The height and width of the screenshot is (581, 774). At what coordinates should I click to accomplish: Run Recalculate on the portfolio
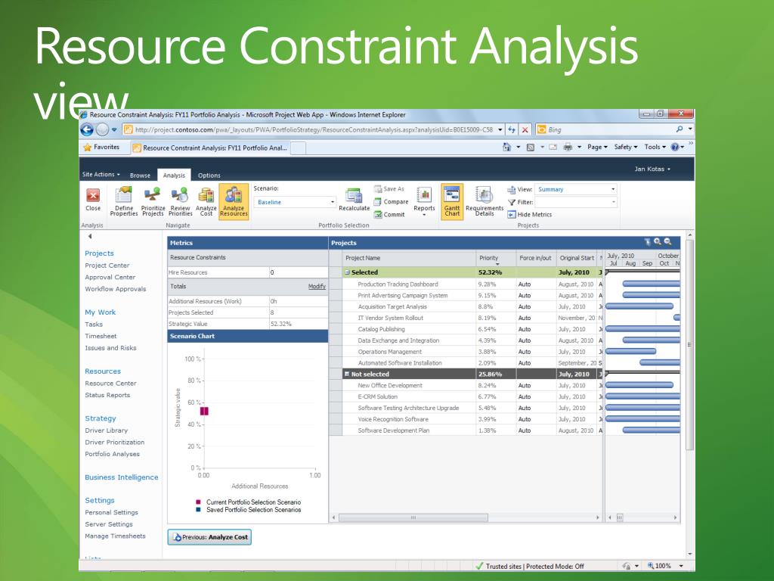(x=354, y=200)
